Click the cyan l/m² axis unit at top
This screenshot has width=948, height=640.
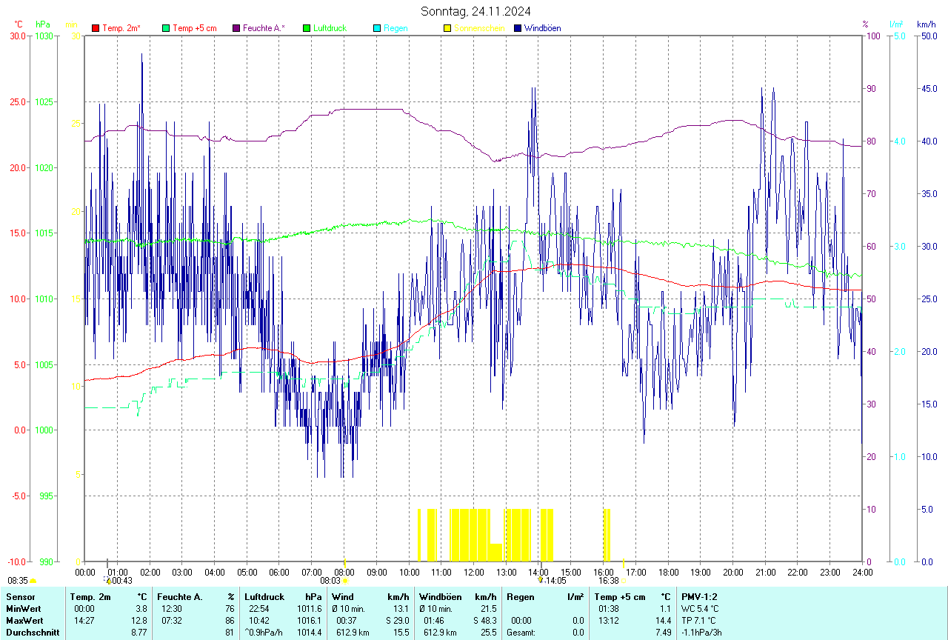(x=896, y=24)
